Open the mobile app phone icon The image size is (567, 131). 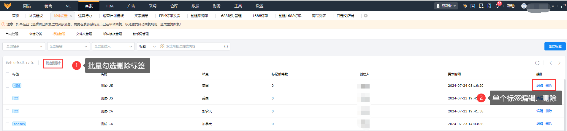tap(489, 6)
